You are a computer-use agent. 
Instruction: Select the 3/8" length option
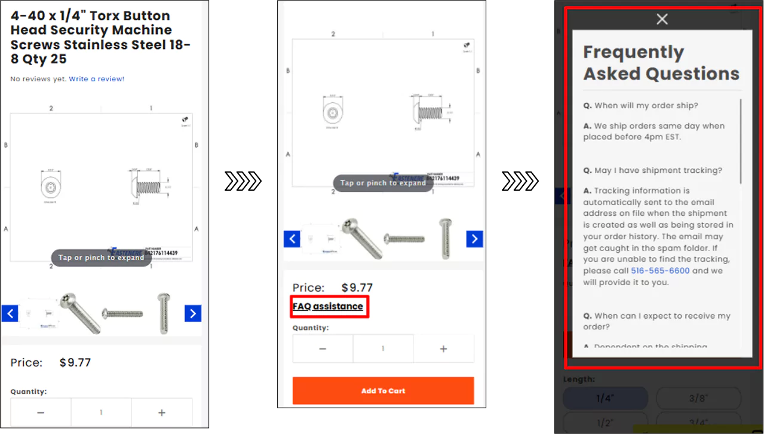click(699, 398)
